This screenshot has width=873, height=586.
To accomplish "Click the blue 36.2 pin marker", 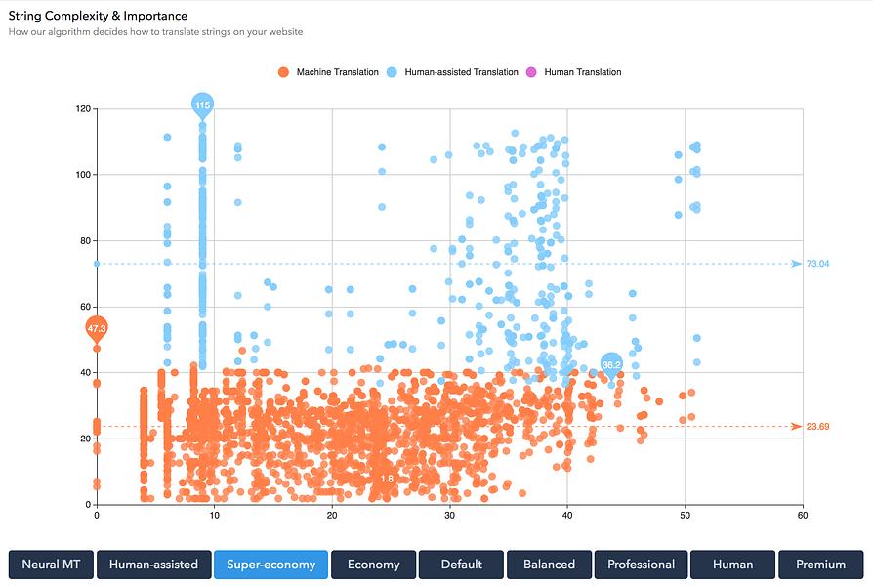I will coord(611,366).
